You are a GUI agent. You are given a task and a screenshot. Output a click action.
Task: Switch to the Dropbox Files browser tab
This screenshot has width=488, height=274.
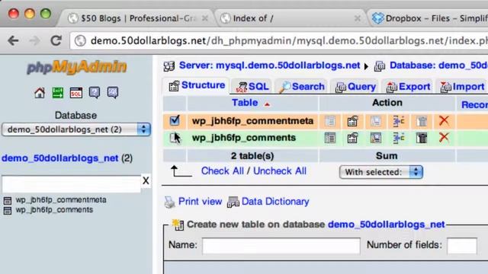tap(429, 18)
